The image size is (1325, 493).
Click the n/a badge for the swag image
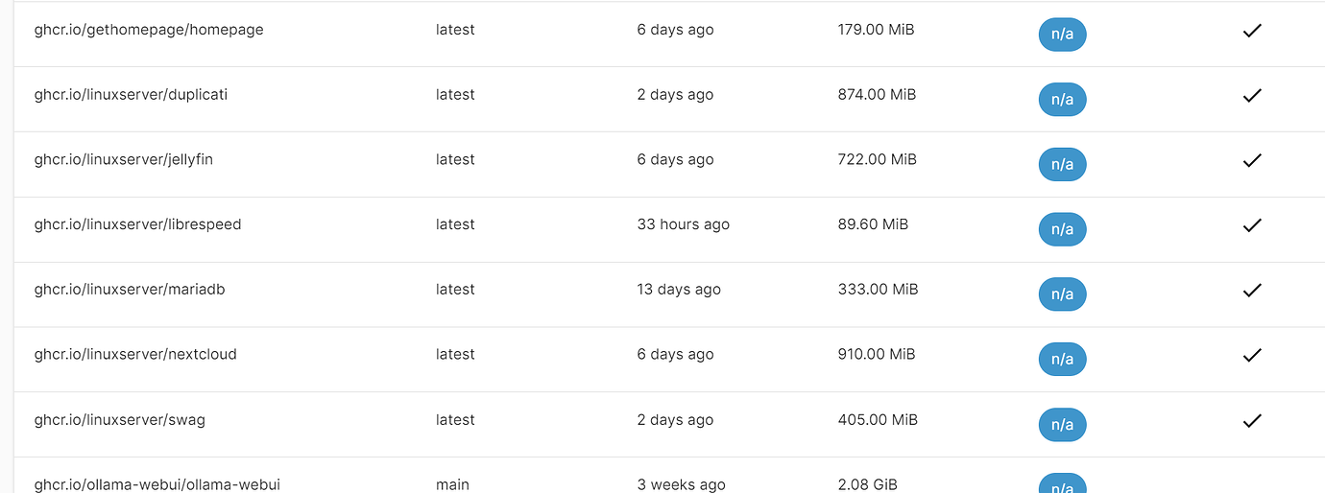tap(1062, 424)
